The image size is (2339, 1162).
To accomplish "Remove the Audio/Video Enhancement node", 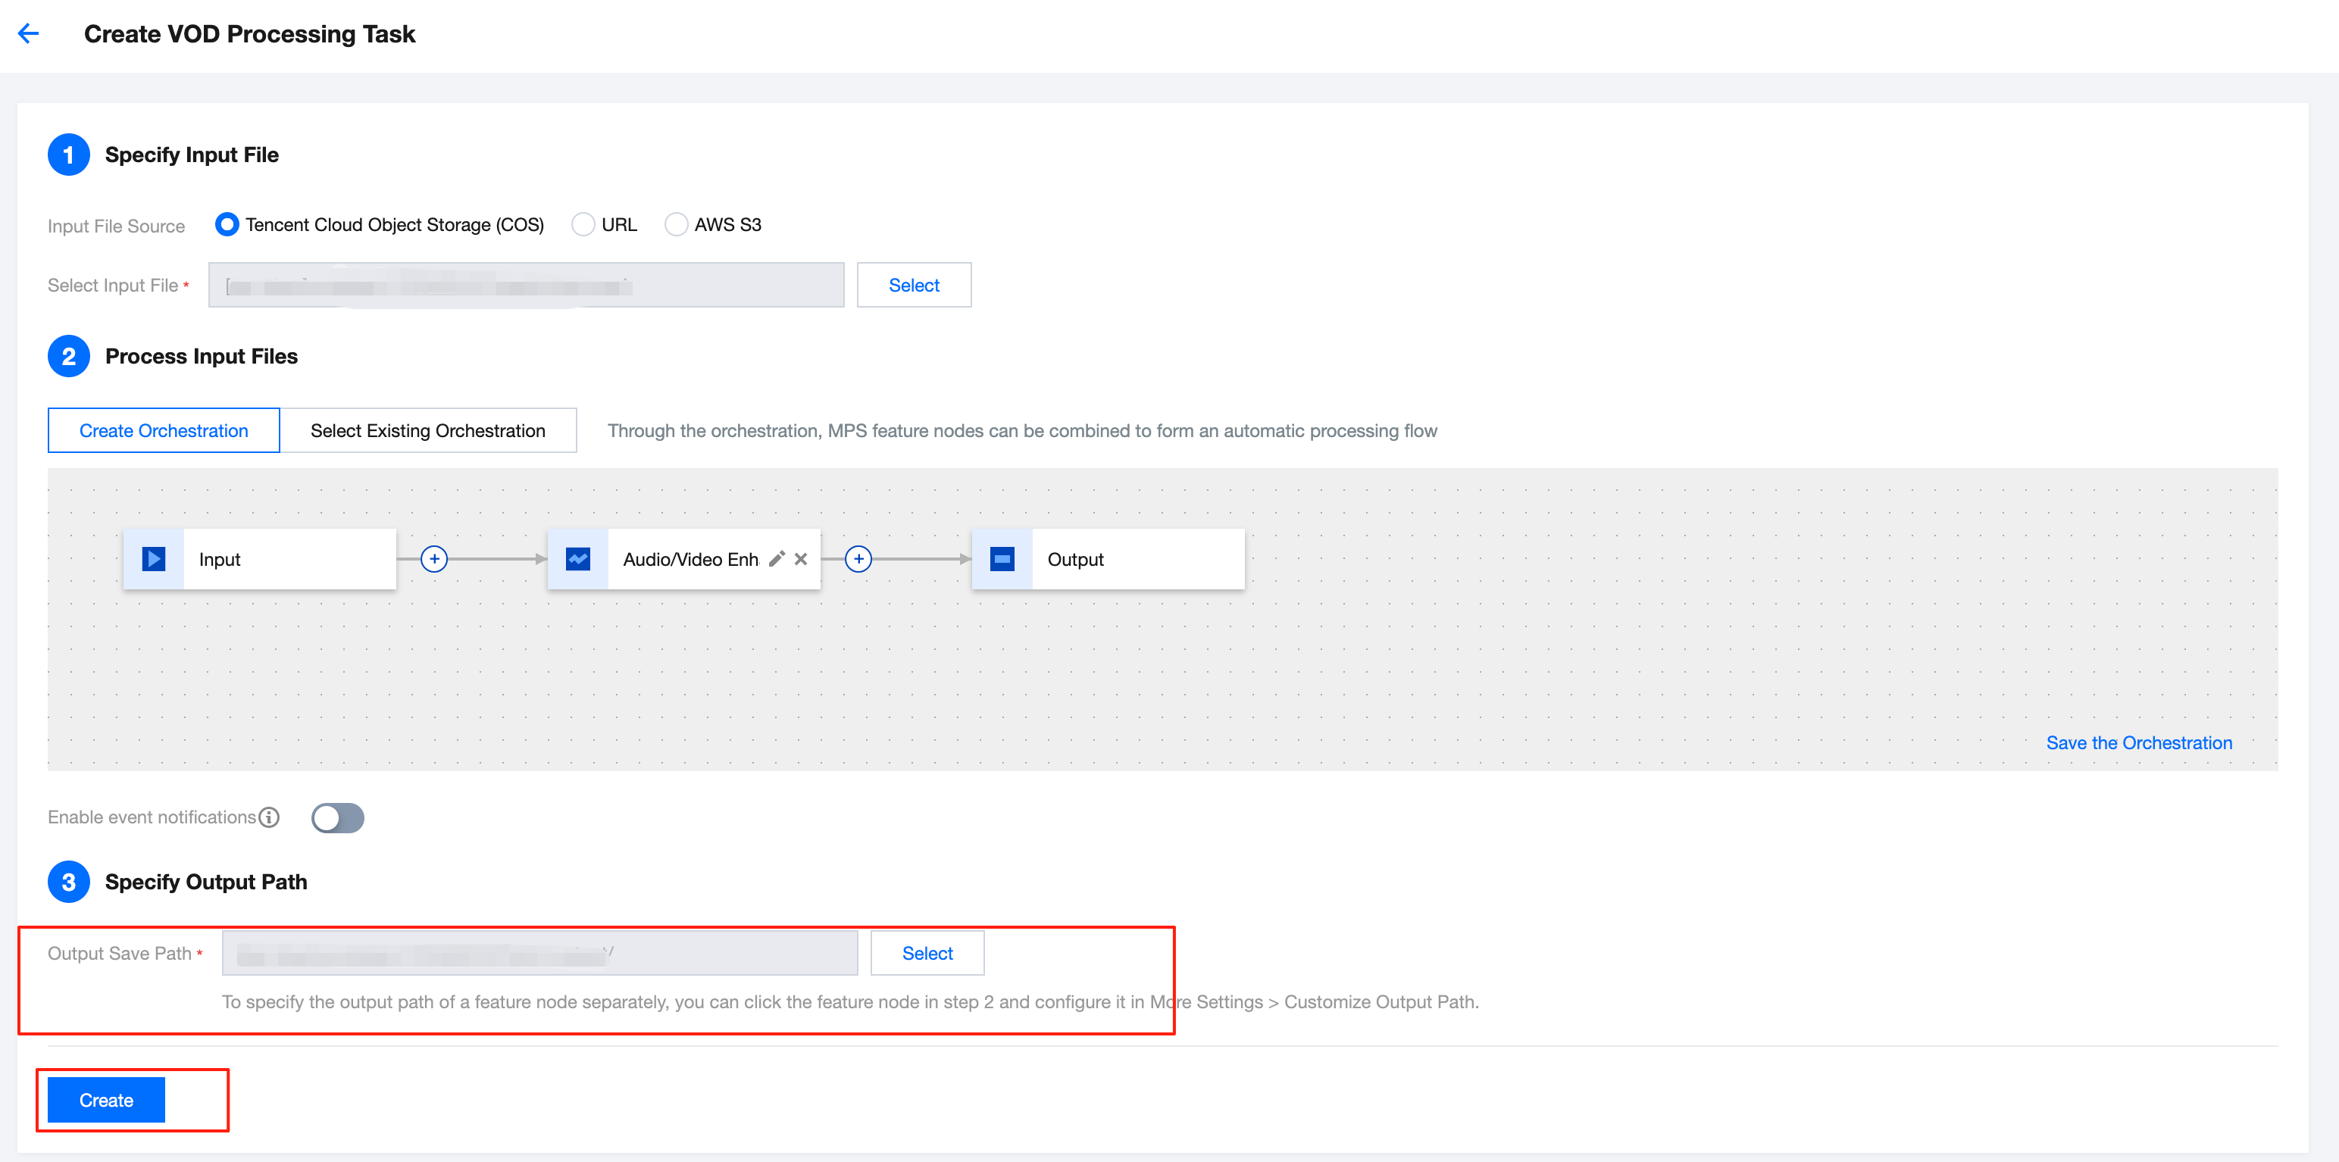I will tap(801, 559).
